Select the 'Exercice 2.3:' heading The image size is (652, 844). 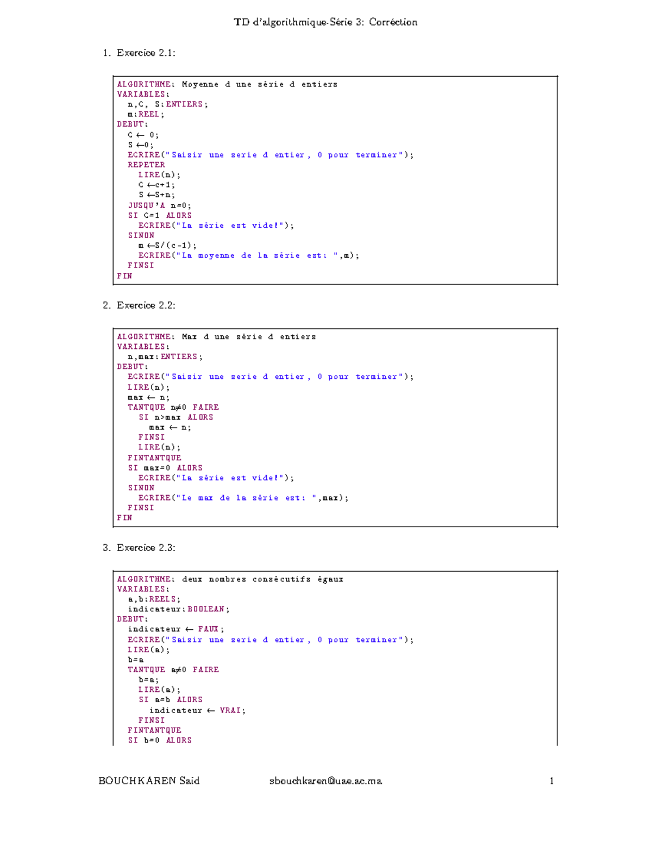[146, 548]
